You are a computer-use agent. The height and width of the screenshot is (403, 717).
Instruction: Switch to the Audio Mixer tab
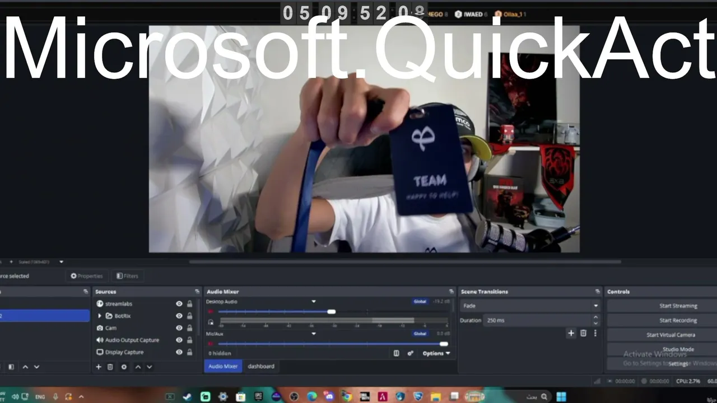tap(223, 366)
